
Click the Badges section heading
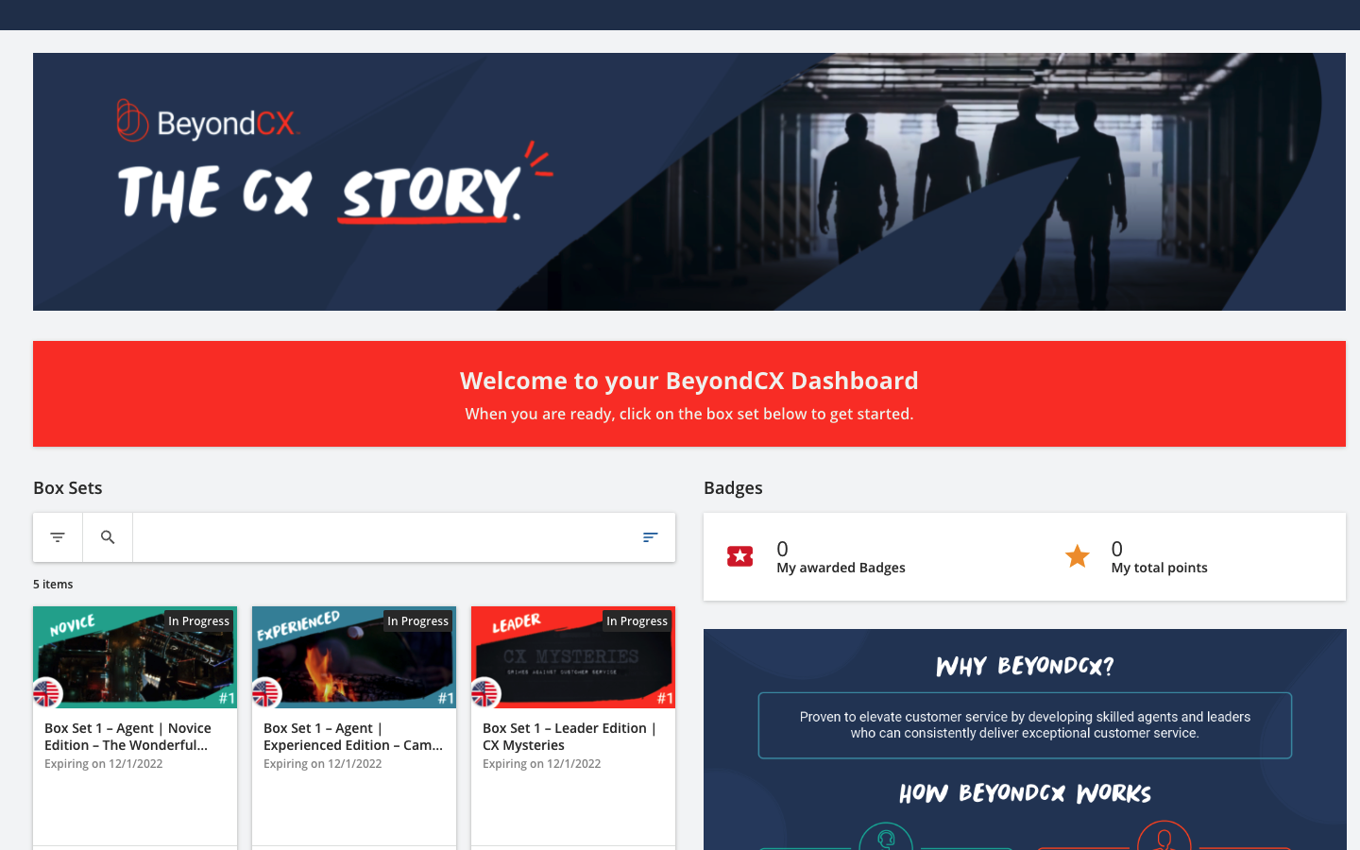733,488
